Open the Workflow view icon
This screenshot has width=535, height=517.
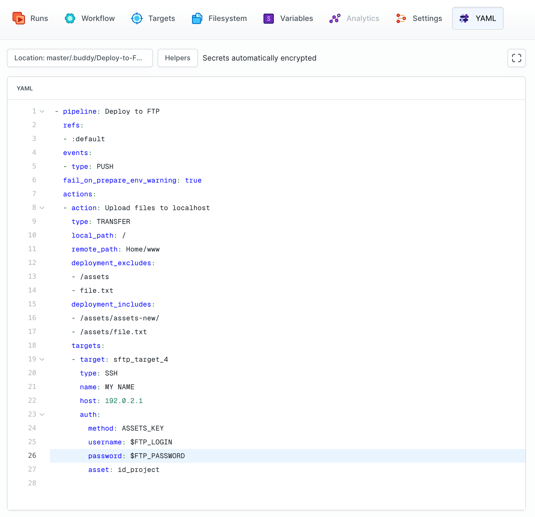[x=70, y=18]
